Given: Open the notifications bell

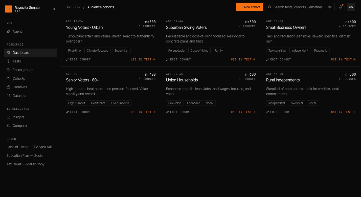Looking at the screenshot, I should point(341,7).
